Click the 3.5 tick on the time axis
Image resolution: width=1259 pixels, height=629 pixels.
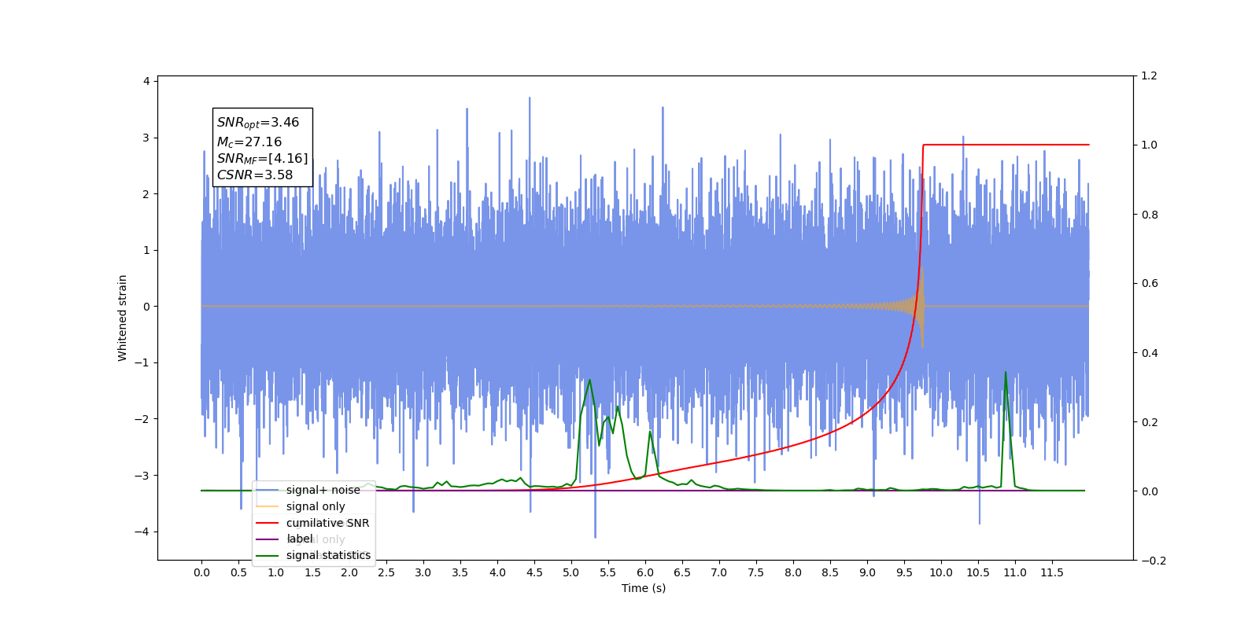coord(460,572)
